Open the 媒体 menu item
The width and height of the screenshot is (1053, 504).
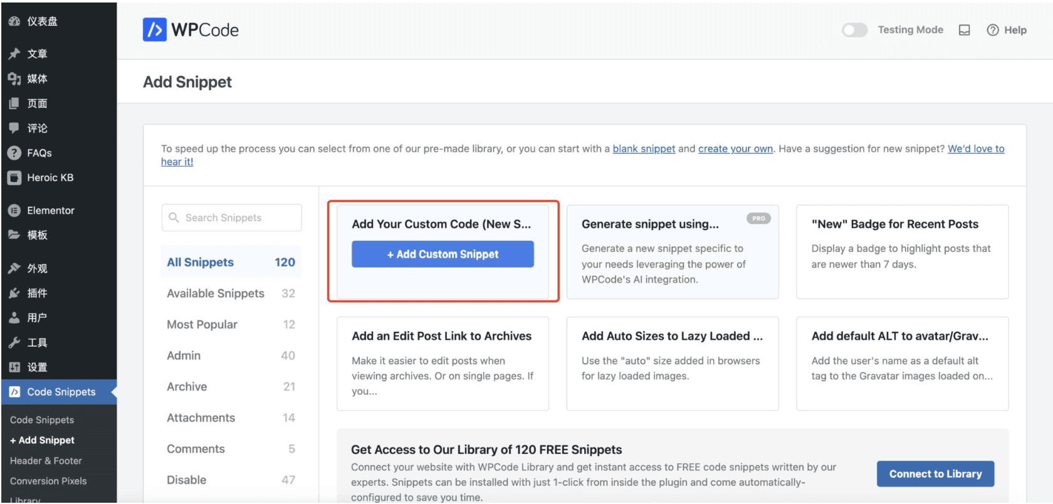(58, 78)
